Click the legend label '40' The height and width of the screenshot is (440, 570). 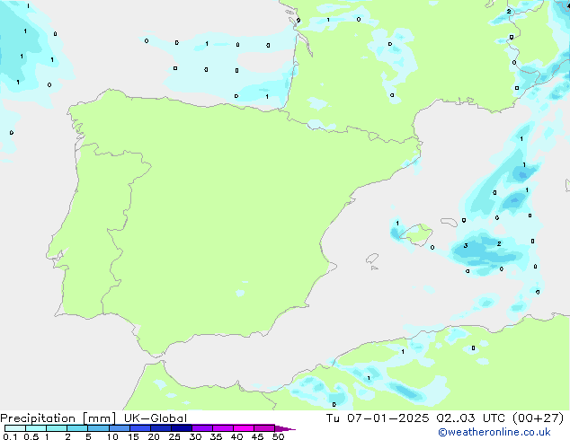pyautogui.click(x=236, y=436)
